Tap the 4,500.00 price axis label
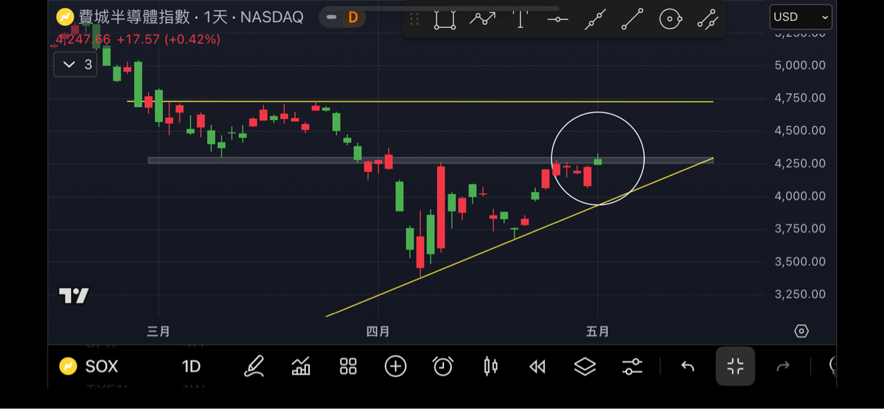The width and height of the screenshot is (884, 409). coord(800,130)
